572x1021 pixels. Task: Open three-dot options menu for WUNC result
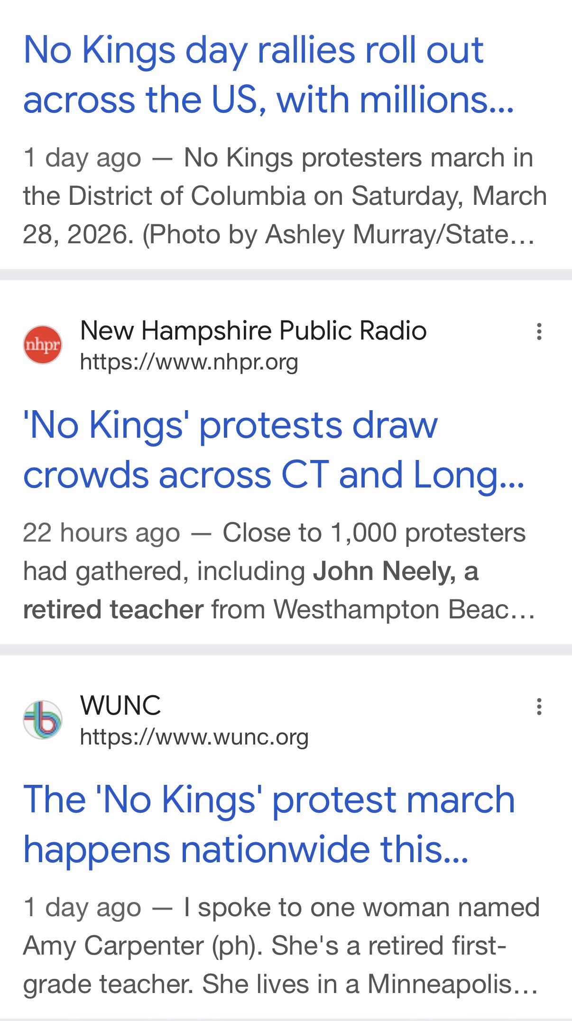point(539,707)
